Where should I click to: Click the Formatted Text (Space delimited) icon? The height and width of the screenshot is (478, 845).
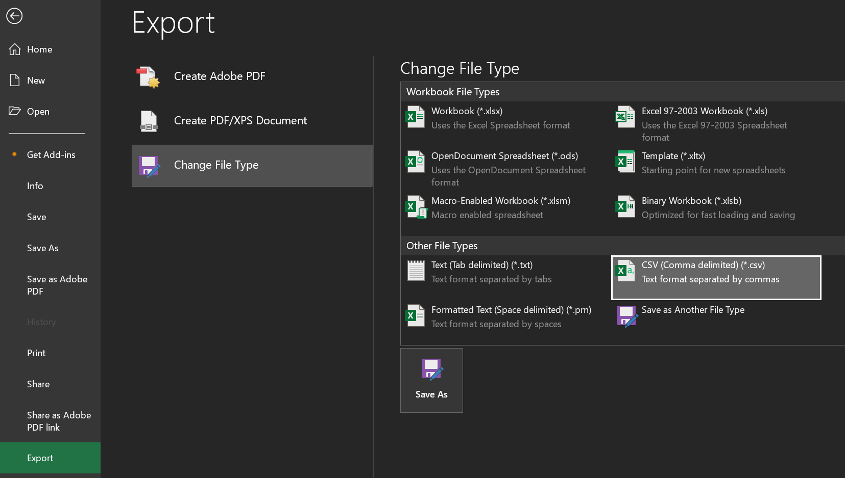pyautogui.click(x=415, y=315)
